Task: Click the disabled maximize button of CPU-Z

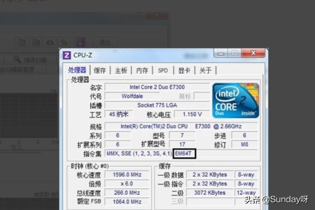Action: coord(235,53)
